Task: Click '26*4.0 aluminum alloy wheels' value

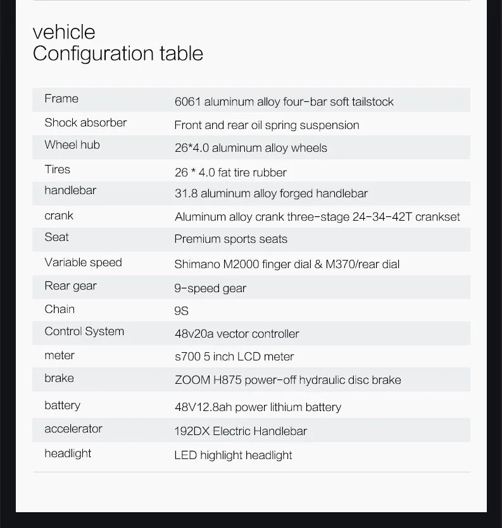Action: [x=251, y=148]
